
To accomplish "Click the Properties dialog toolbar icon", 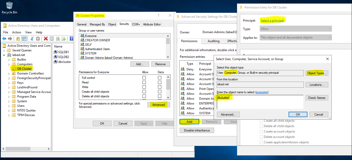I will tap(52, 39).
